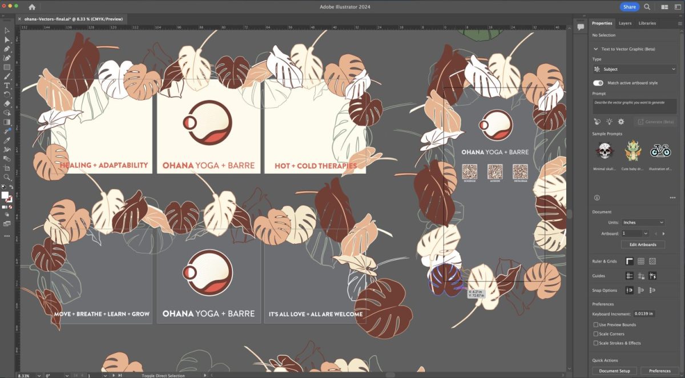
Task: Click the Fill color swatch
Action: tap(5, 195)
